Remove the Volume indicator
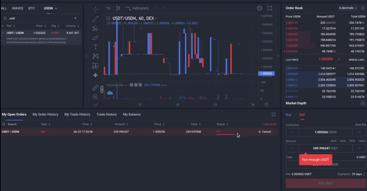The height and width of the screenshot is (191, 367). (x=140, y=85)
